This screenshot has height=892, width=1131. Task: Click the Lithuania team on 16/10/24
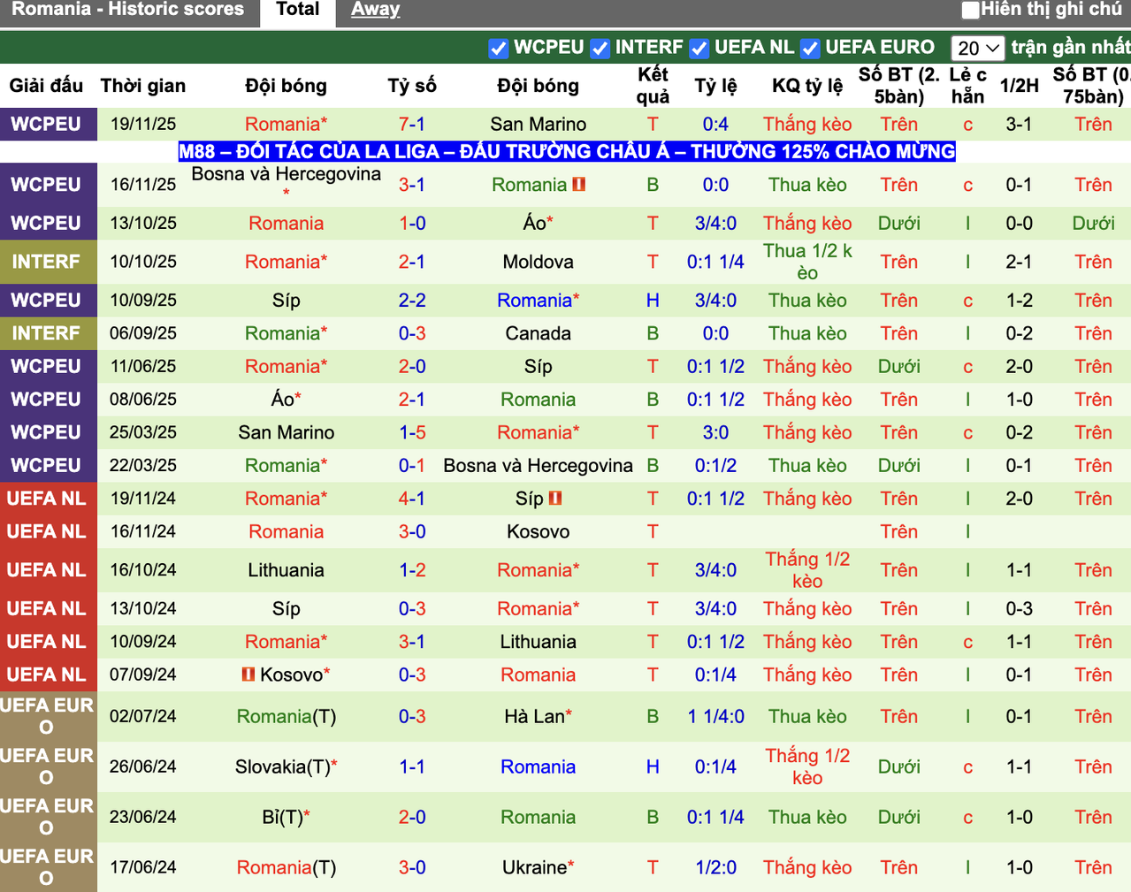[x=286, y=570]
